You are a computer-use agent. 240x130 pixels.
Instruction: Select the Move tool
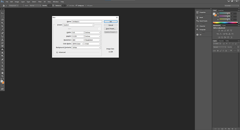click(x=2, y=13)
